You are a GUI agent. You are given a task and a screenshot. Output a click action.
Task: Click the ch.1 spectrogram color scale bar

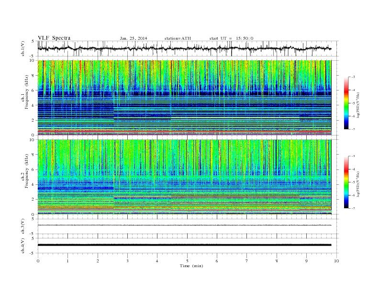tap(346, 103)
